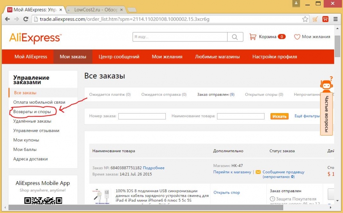Click the Я ищу search field
Screen dimensions: 343x213
point(180,37)
